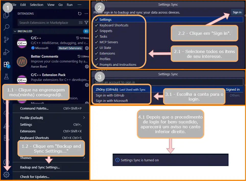Expand the Themes submenu

84,157
